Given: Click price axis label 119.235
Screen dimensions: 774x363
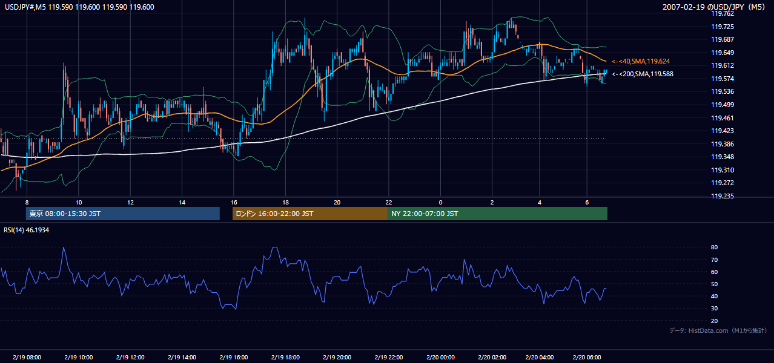Looking at the screenshot, I should coord(723,196).
